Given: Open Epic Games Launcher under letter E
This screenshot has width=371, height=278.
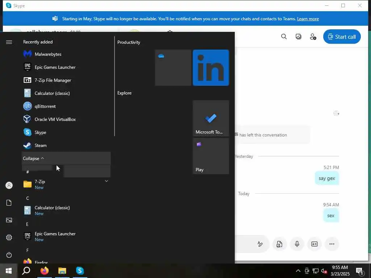Looking at the screenshot, I should coord(66,236).
